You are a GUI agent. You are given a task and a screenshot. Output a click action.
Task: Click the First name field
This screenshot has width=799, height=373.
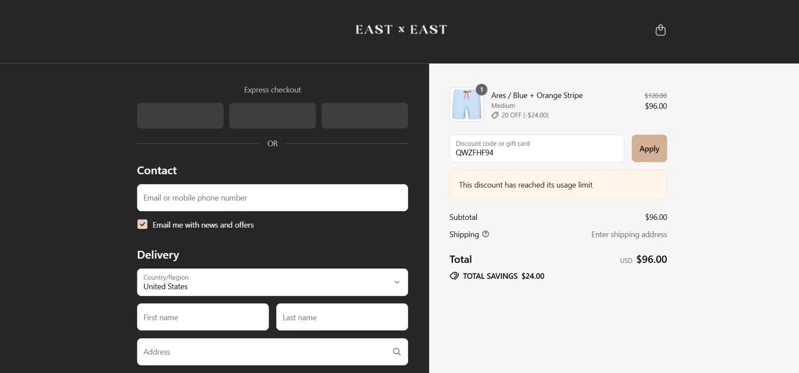point(203,317)
